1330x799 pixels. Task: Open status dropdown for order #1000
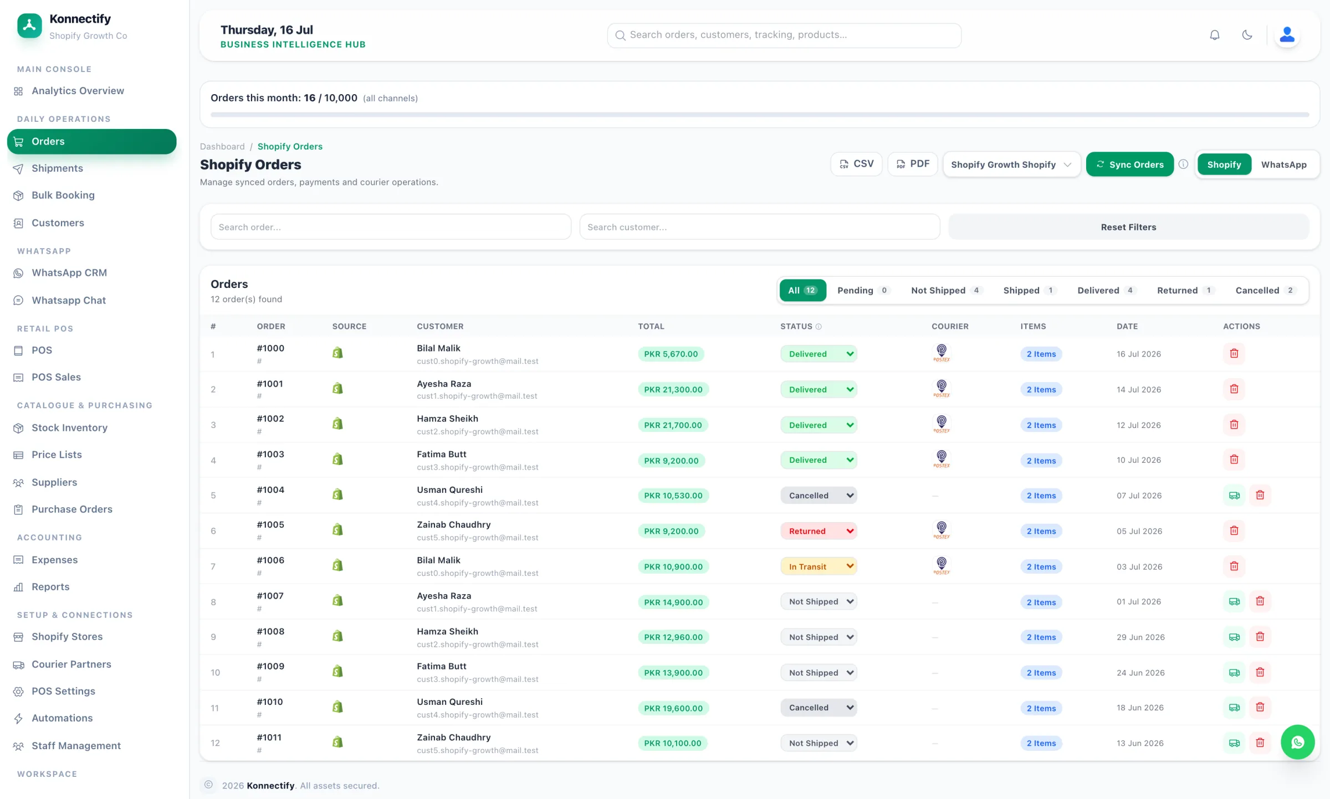click(x=819, y=354)
